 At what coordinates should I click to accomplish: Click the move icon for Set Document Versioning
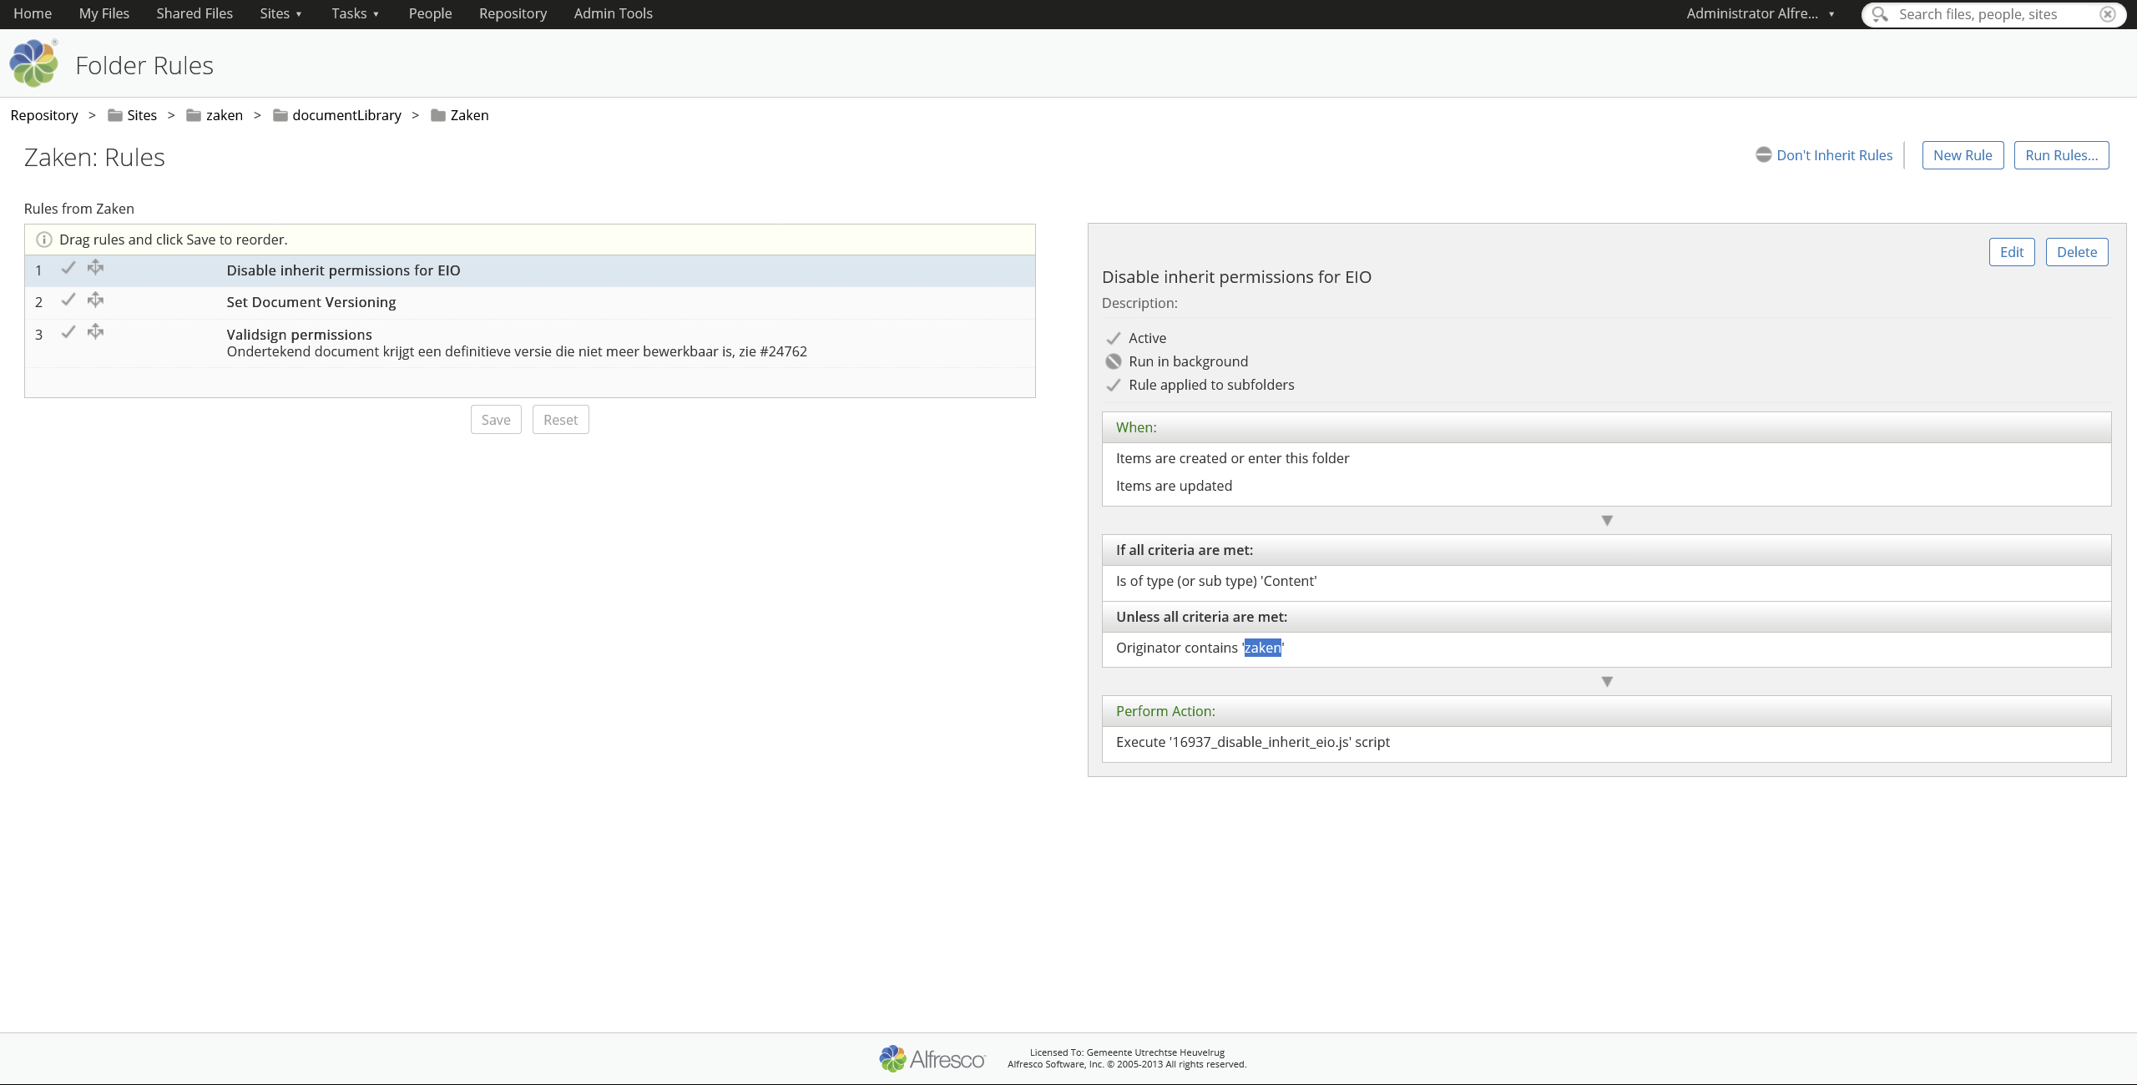(x=96, y=300)
